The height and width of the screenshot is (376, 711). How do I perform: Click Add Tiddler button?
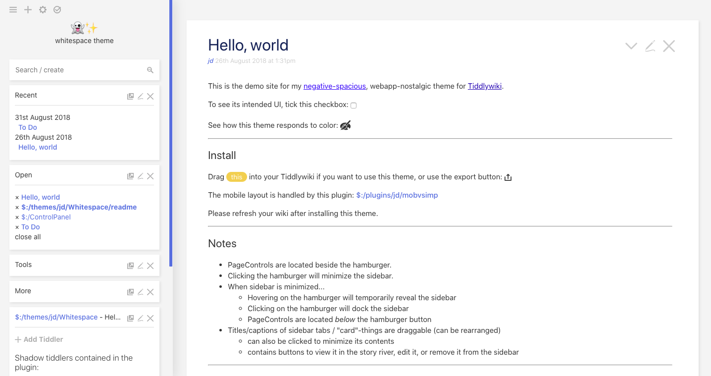click(39, 339)
